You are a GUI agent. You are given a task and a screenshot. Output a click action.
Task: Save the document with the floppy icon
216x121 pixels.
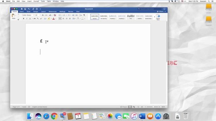point(25,9)
